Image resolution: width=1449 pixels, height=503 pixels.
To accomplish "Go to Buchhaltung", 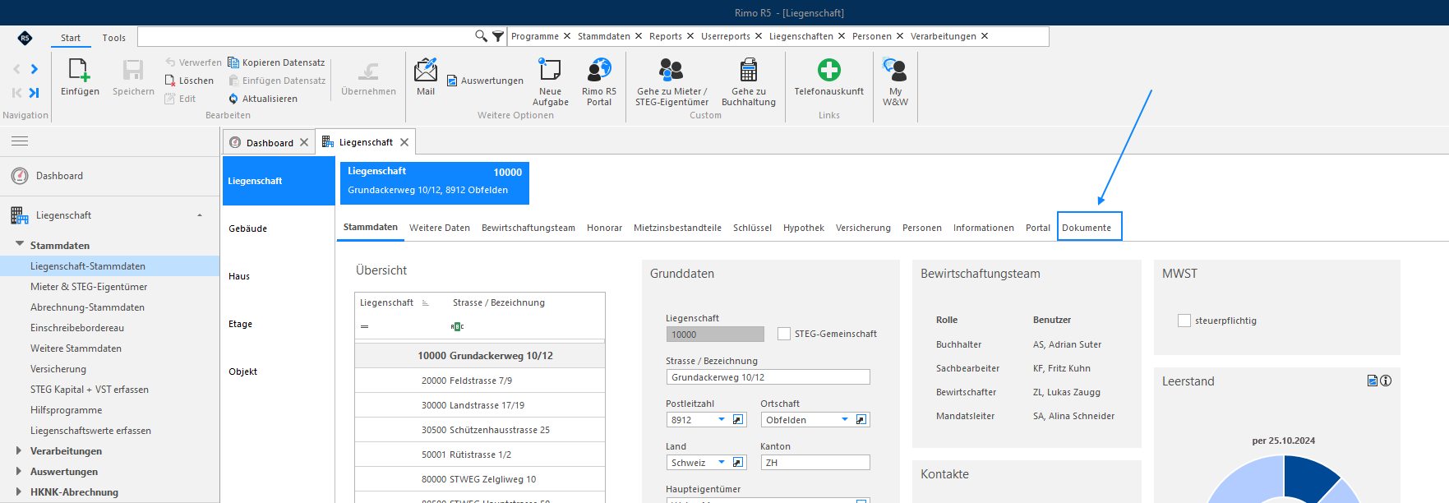I will pos(749,82).
